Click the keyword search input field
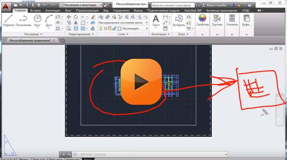This screenshot has width=287, height=160. click(173, 5)
